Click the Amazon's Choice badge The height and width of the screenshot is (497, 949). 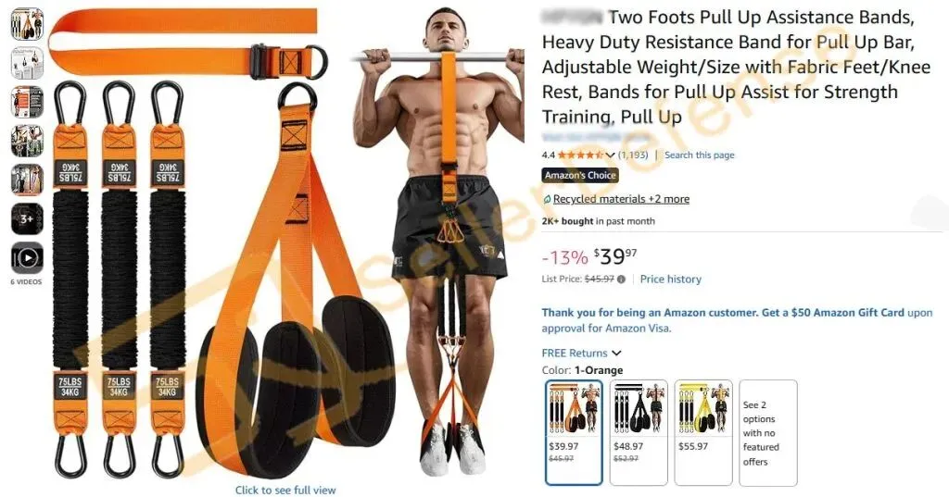tap(580, 175)
